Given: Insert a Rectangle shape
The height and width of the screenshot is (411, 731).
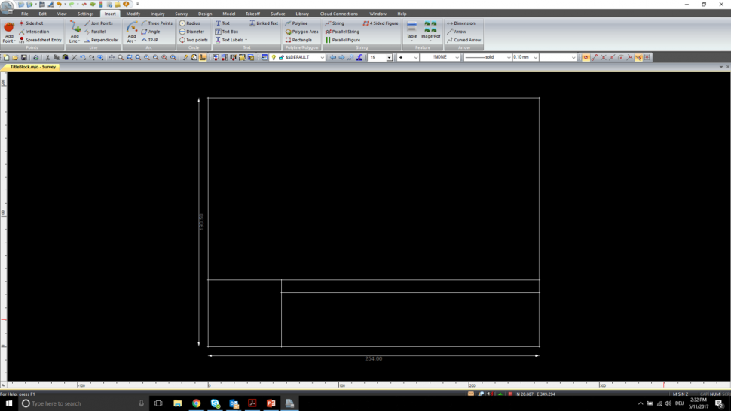Looking at the screenshot, I should pyautogui.click(x=301, y=40).
